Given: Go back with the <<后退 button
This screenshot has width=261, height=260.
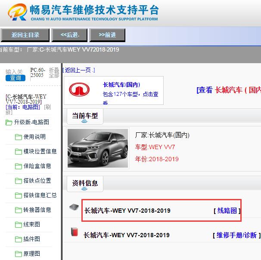Looking at the screenshot, I should pos(70,35).
